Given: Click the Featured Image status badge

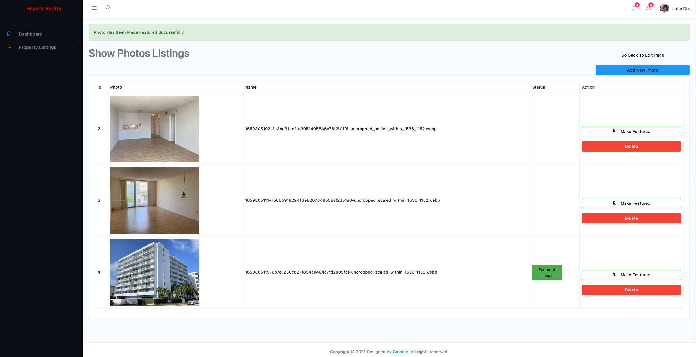Looking at the screenshot, I should tap(547, 272).
